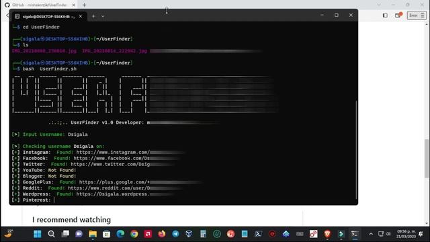Open the browser extension icon with red badge
This screenshot has height=242, width=430.
click(398, 15)
